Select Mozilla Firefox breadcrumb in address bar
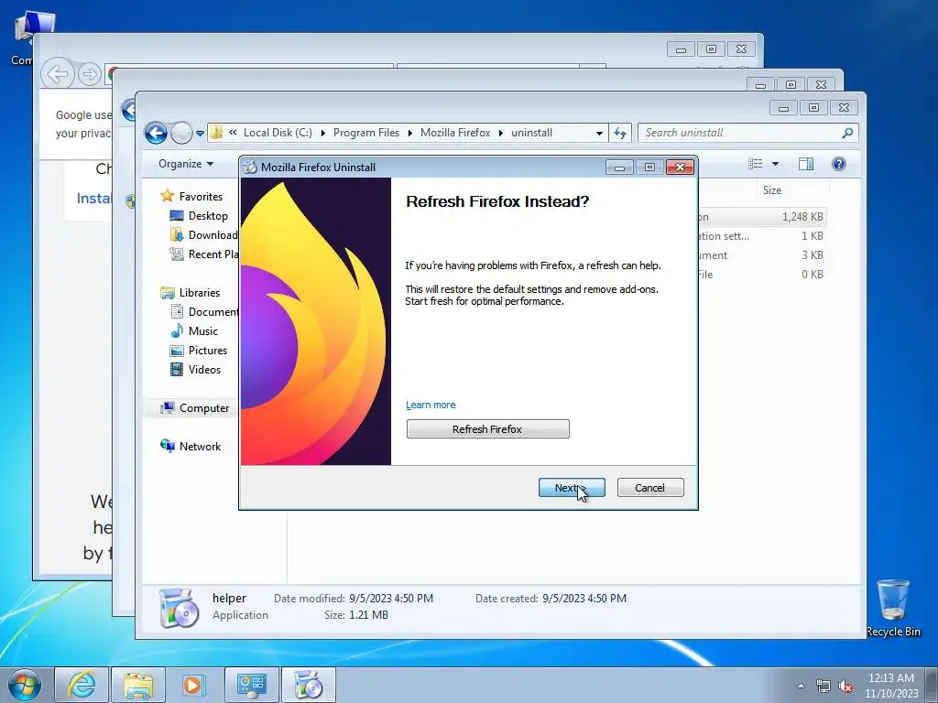Screen dimensions: 938x703 point(455,133)
